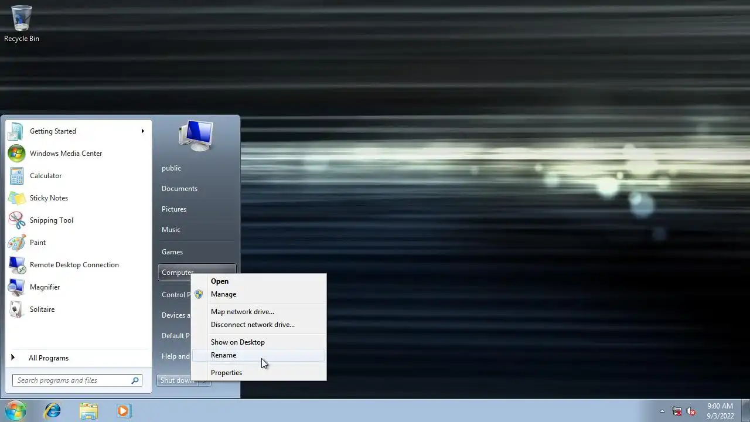The image size is (750, 422).
Task: Click the shield icon beside Manage
Action: click(199, 294)
